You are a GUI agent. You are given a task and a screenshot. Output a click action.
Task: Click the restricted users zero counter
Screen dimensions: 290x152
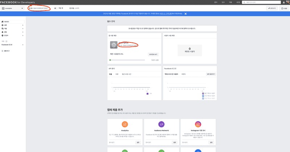click(x=190, y=49)
